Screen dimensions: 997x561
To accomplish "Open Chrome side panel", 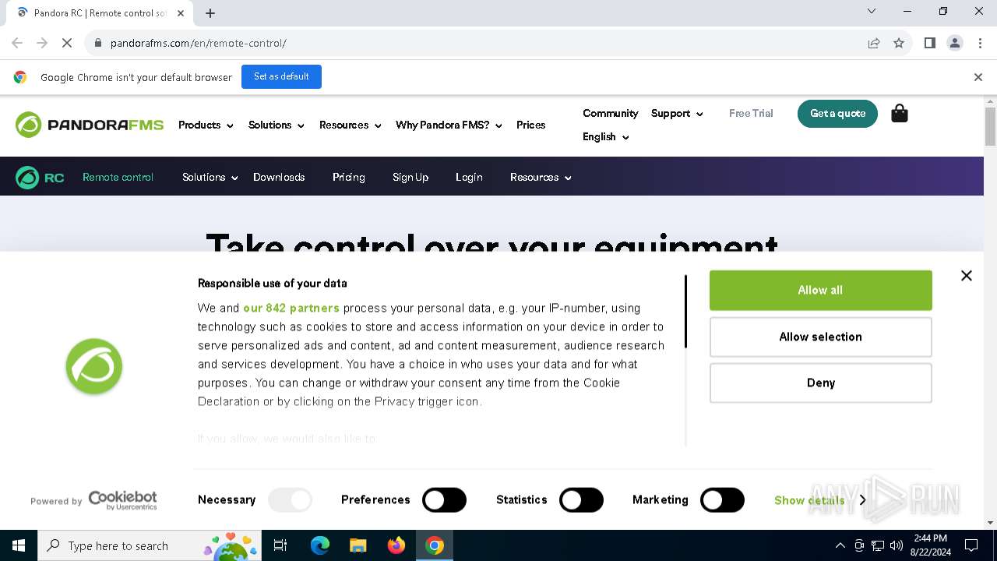I will 929,43.
